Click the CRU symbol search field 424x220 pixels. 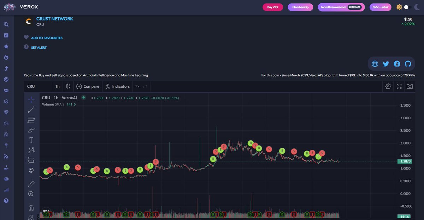coord(37,87)
